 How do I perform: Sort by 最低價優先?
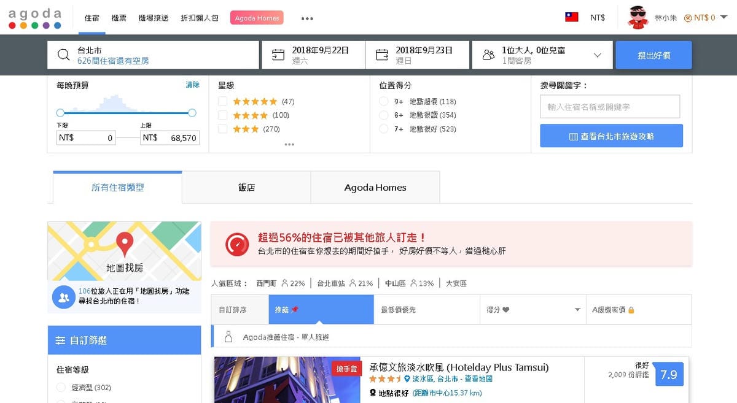pos(426,310)
